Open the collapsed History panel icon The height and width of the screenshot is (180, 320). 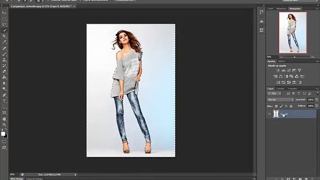tap(261, 12)
